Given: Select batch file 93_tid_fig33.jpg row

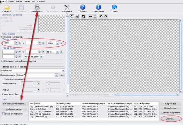Looking at the screenshot, I should (x=94, y=114).
